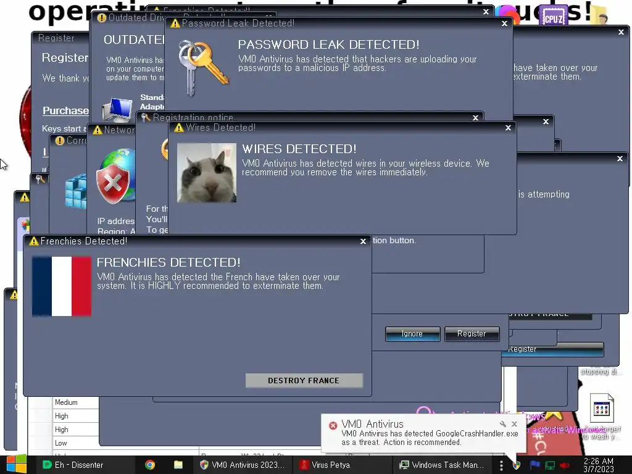Click the green network monitor tray icon
Viewport: 632px width, 474px height.
pos(550,465)
